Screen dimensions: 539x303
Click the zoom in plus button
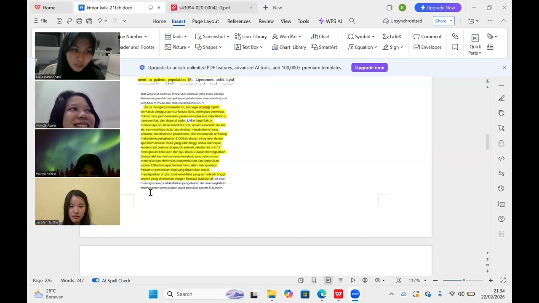pyautogui.click(x=491, y=280)
